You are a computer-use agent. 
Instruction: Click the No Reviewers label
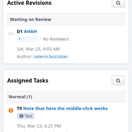(x=56, y=39)
